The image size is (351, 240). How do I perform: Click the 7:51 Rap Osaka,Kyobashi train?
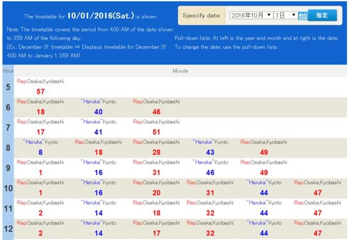tap(156, 132)
